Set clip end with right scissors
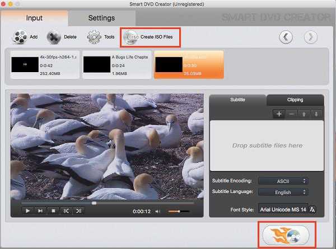Viewport: 336px width, 249px height. [78, 211]
